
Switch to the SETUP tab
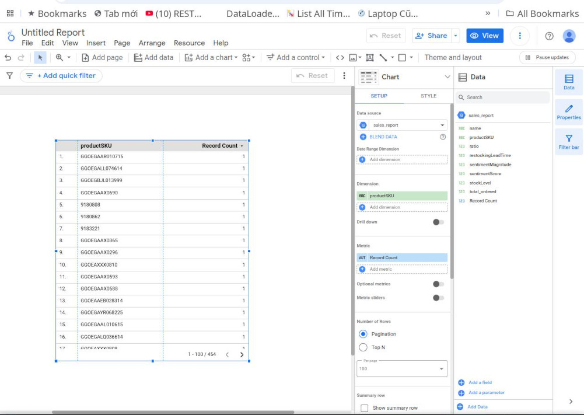(379, 96)
